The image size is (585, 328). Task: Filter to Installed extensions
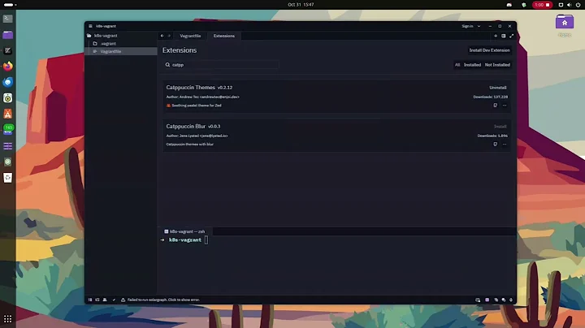(472, 65)
